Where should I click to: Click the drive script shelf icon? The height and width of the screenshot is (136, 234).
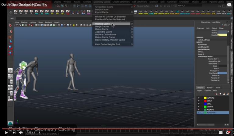point(172,12)
